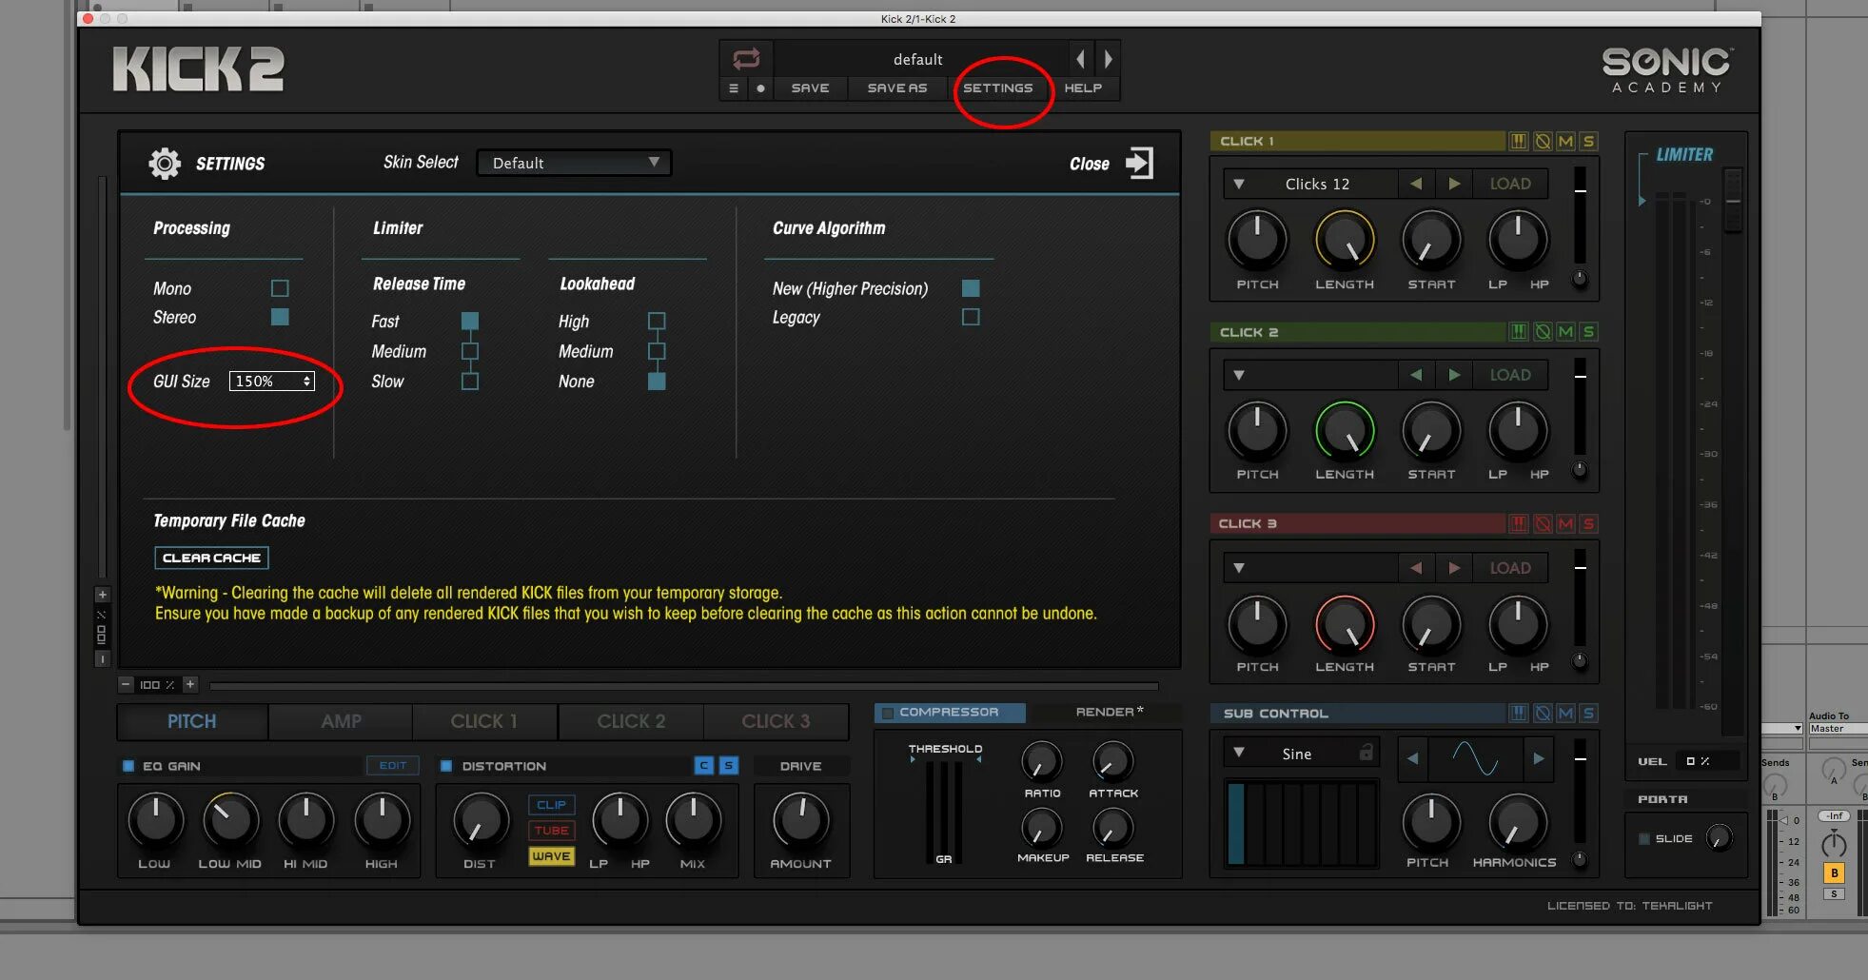Go to the next preset arrow
Image resolution: width=1868 pixels, height=980 pixels.
click(1108, 59)
